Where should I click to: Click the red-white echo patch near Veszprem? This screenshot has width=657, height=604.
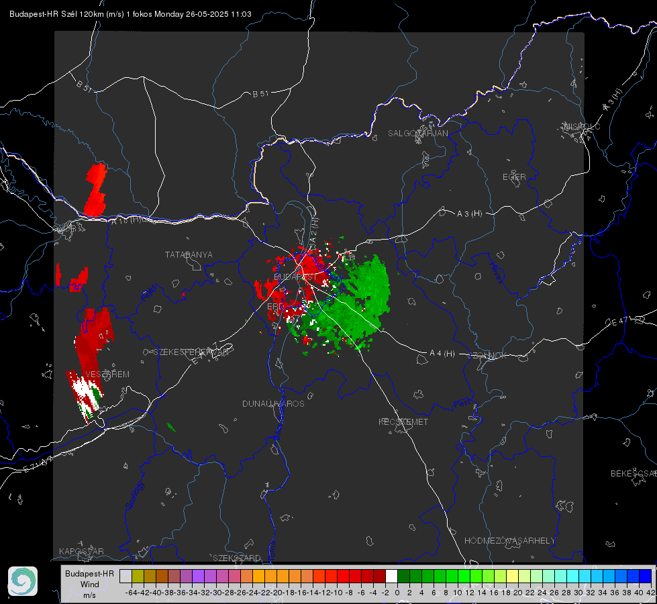[85, 395]
